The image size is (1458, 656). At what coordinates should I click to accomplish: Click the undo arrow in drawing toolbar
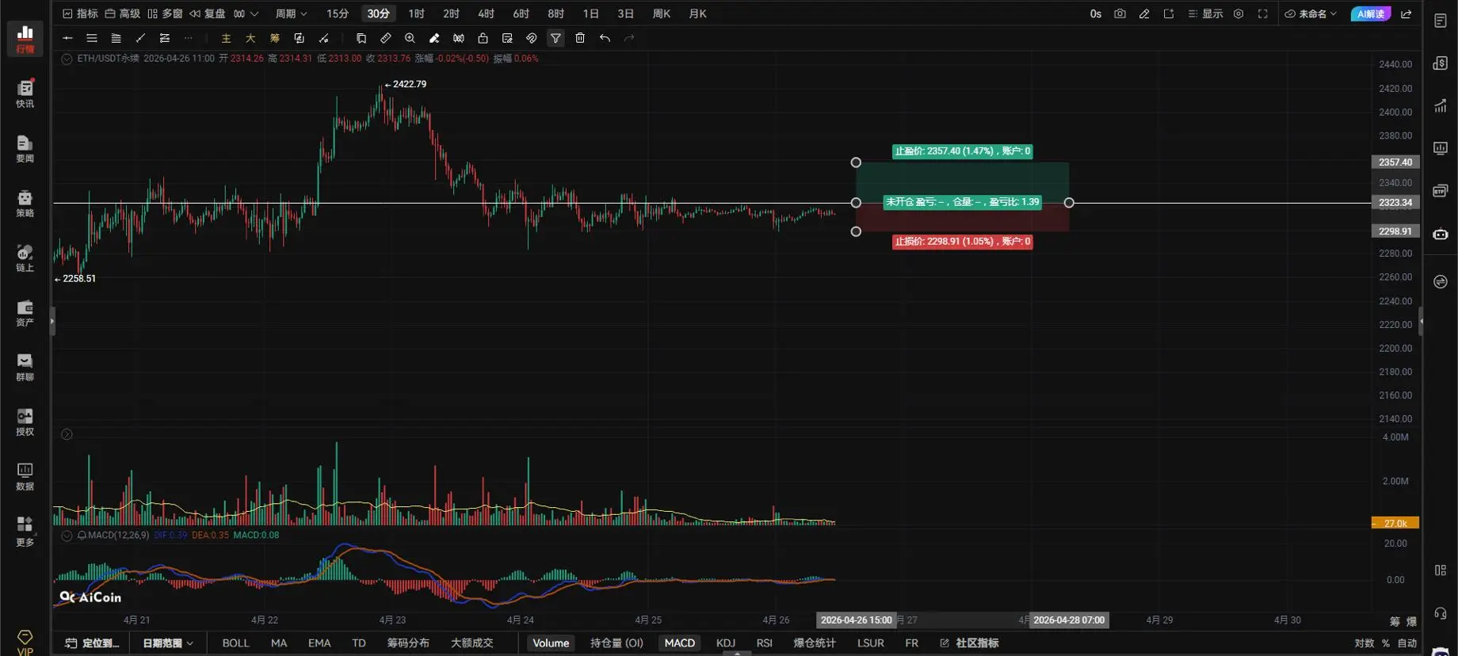click(605, 38)
